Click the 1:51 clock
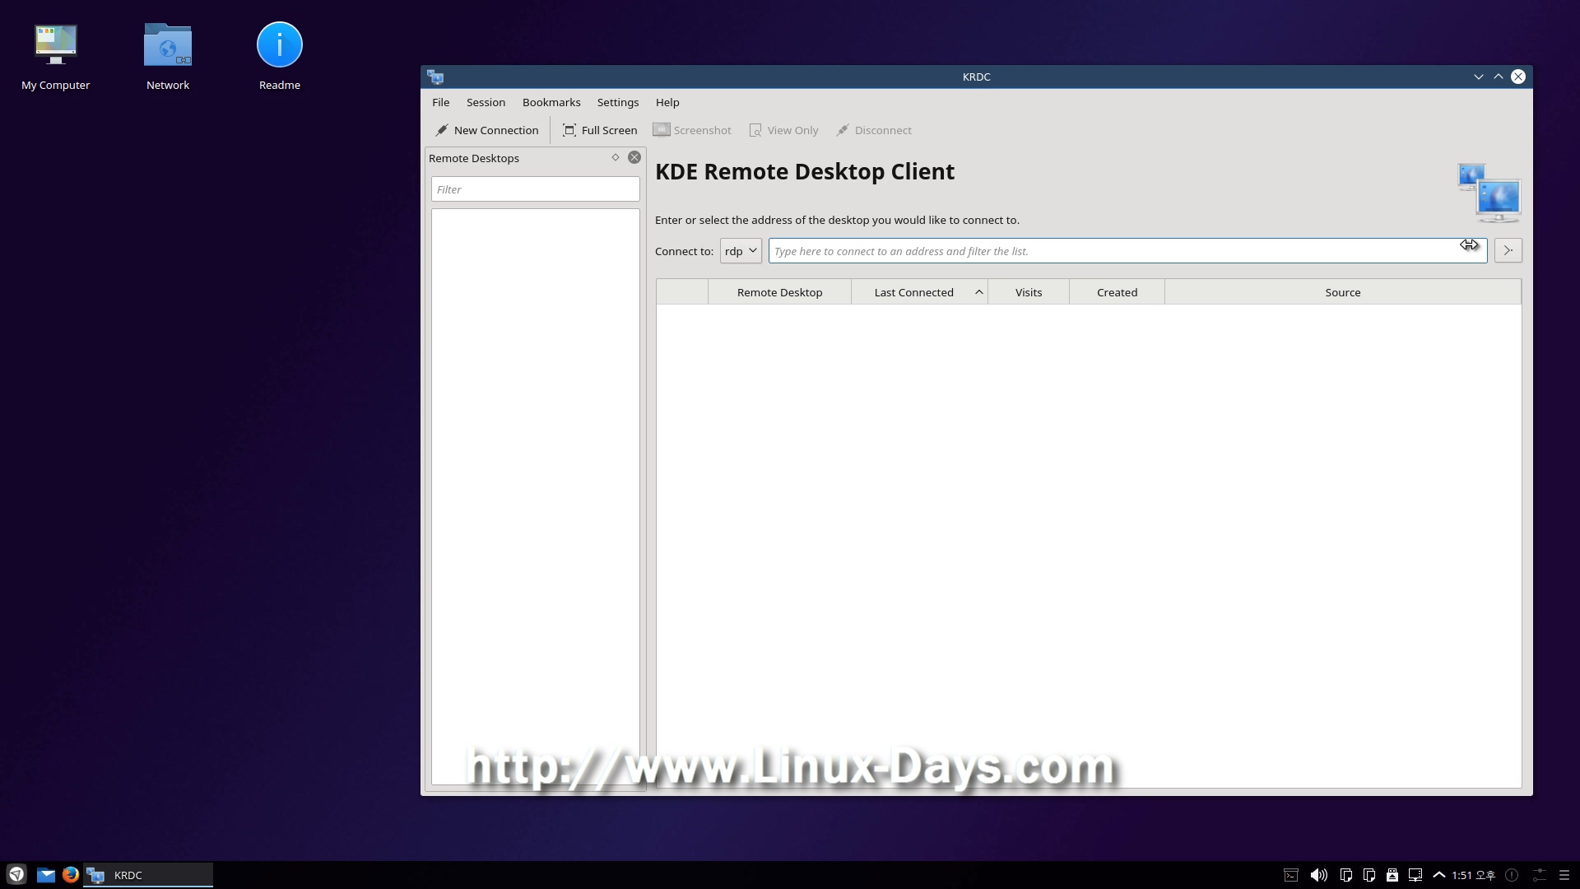This screenshot has height=889, width=1580. click(1474, 875)
